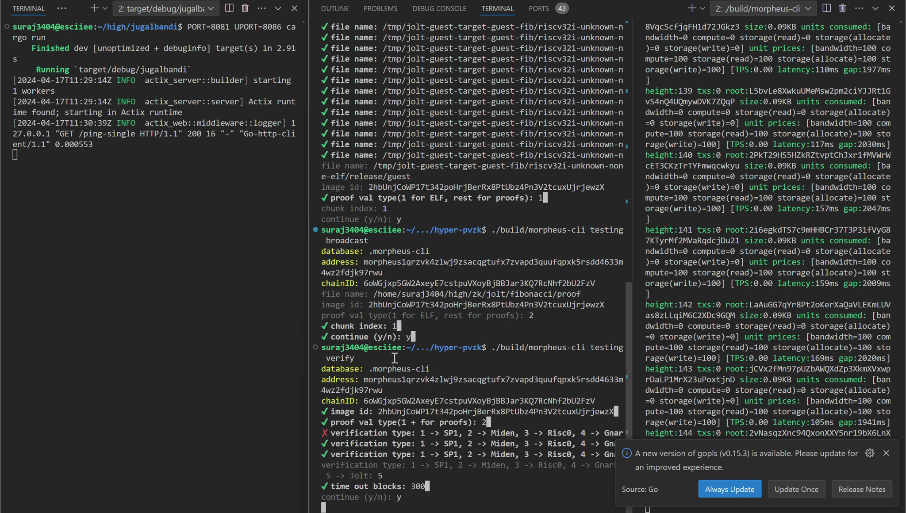Close the right terminal panel
906x513 pixels.
[892, 8]
